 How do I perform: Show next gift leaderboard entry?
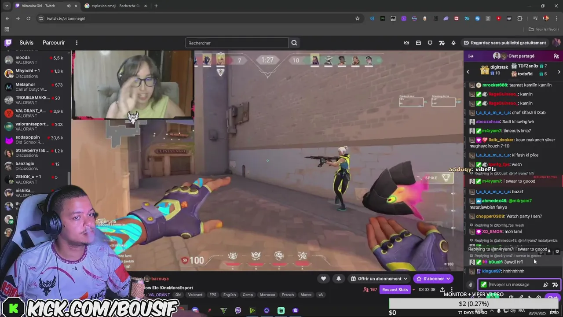tap(559, 71)
